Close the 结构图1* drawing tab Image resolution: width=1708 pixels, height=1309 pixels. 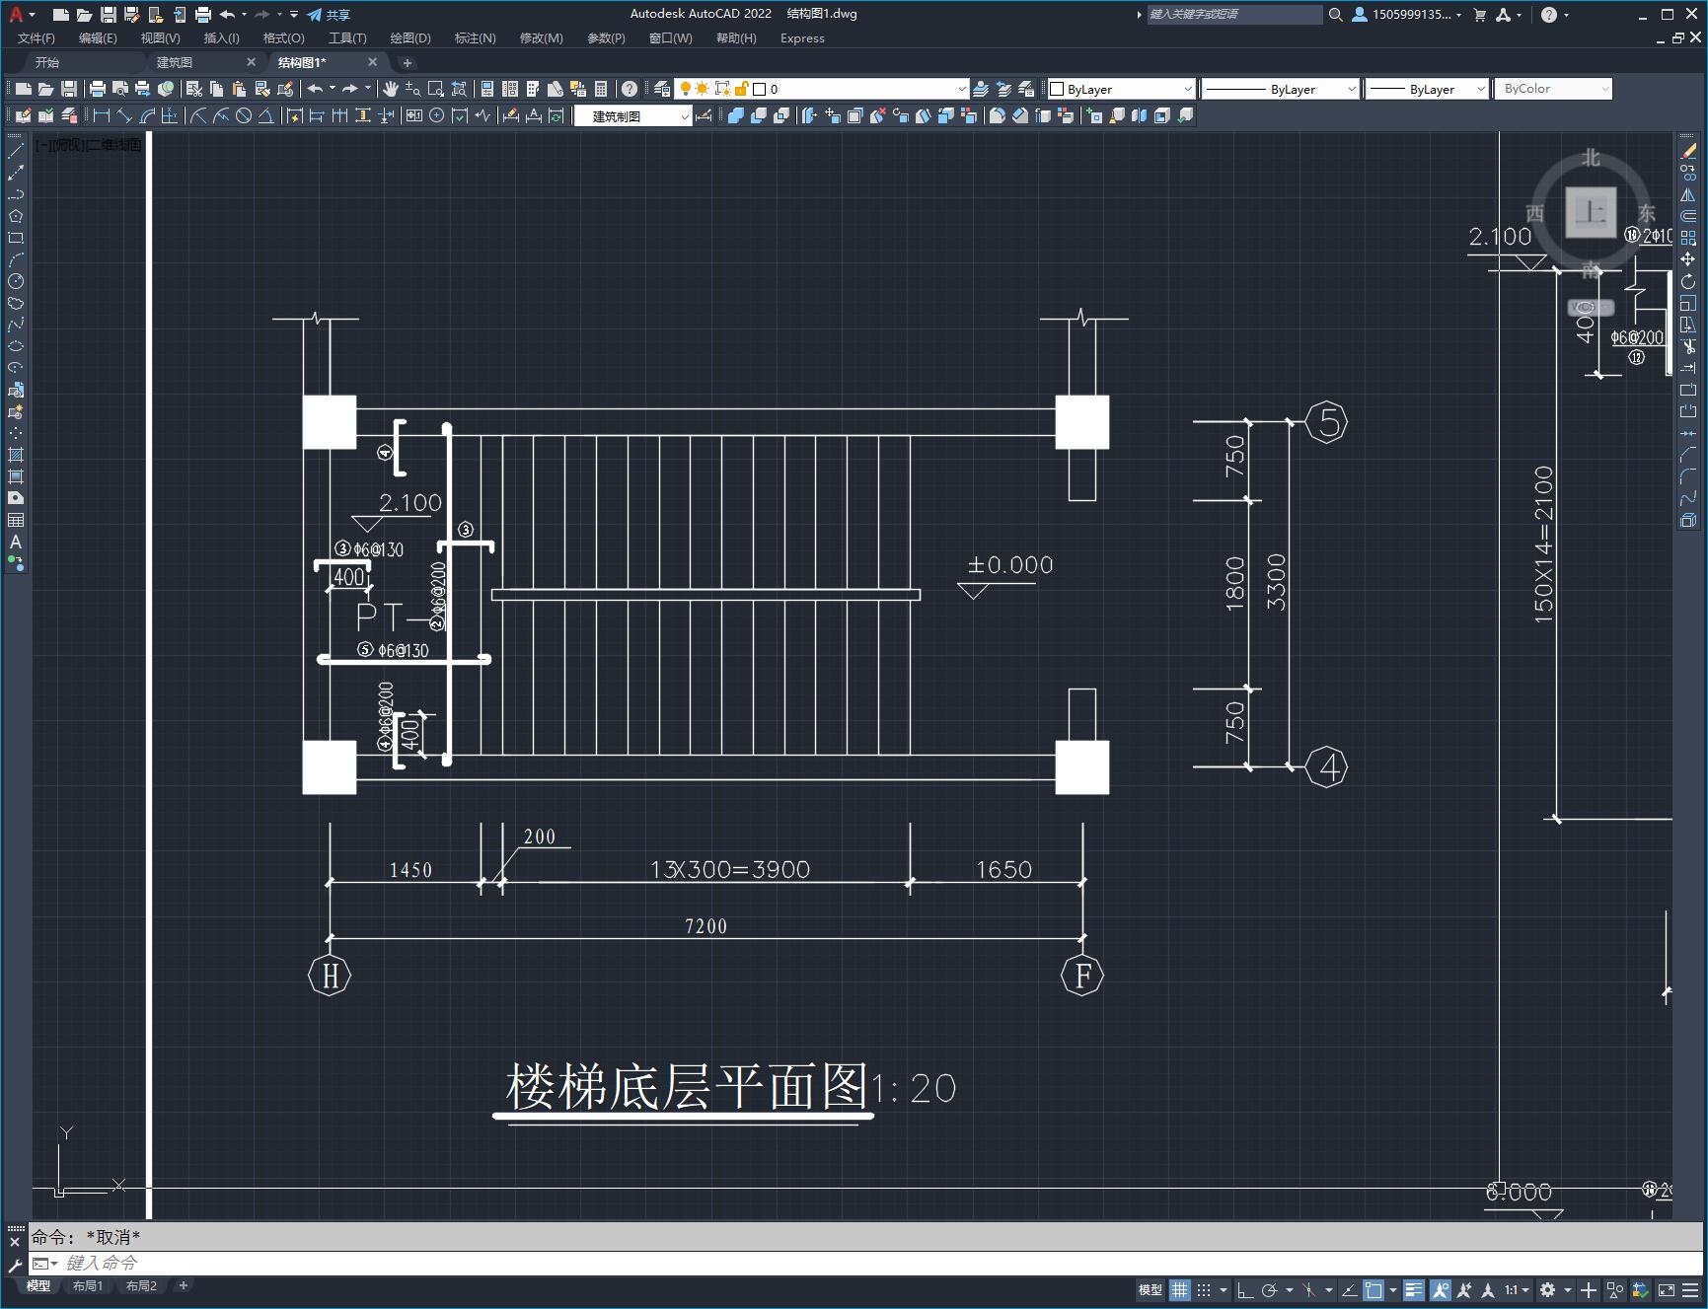click(372, 62)
